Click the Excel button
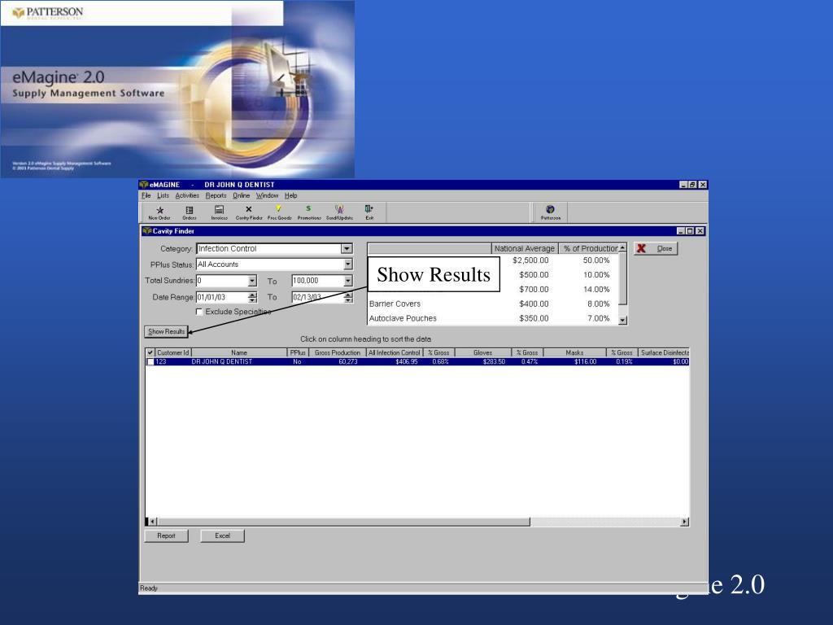The height and width of the screenshot is (625, 833). [x=222, y=535]
